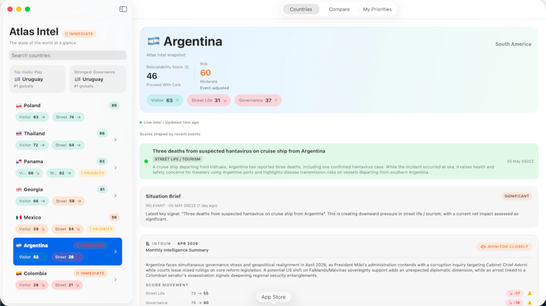
Task: Expand the Colombia row chevron
Action: tap(116, 279)
